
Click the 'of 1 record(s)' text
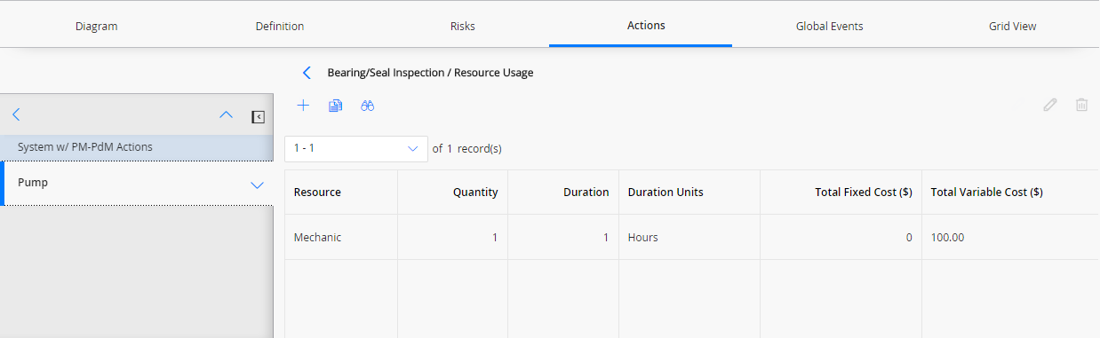tap(466, 148)
